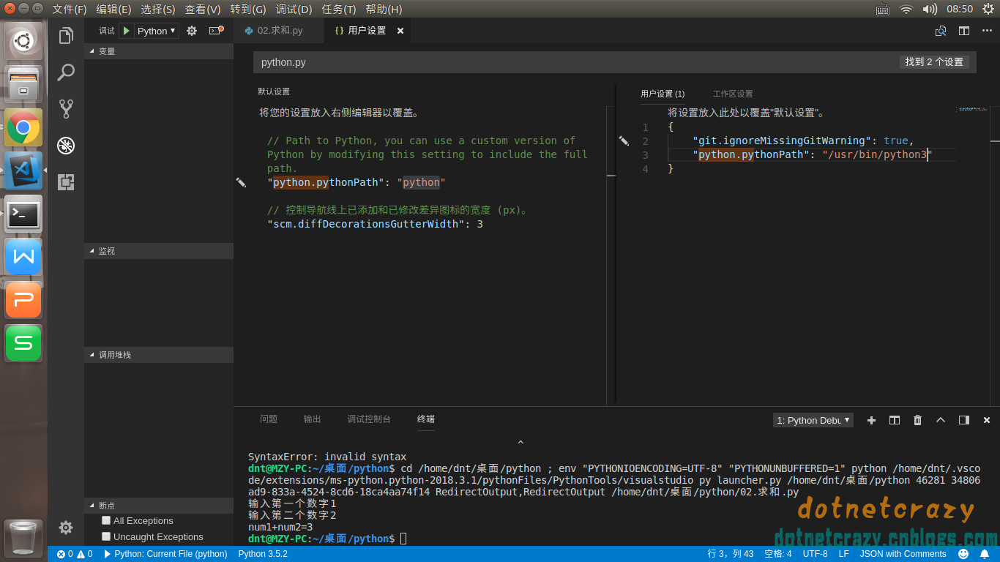Open the debug console icon in the debug toolbar
The image size is (1000, 562).
(215, 31)
